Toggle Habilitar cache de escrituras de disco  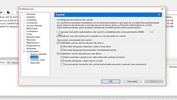(x=58, y=43)
